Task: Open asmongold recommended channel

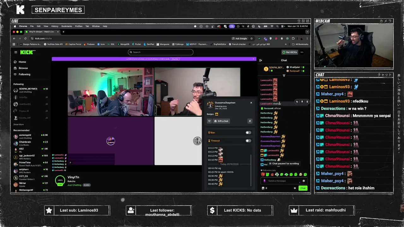Action: click(x=30, y=136)
